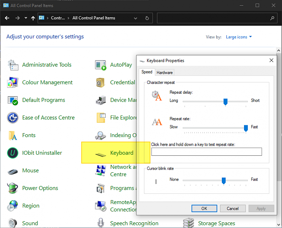Open Fonts folder icon
This screenshot has width=282, height=228.
(13, 135)
